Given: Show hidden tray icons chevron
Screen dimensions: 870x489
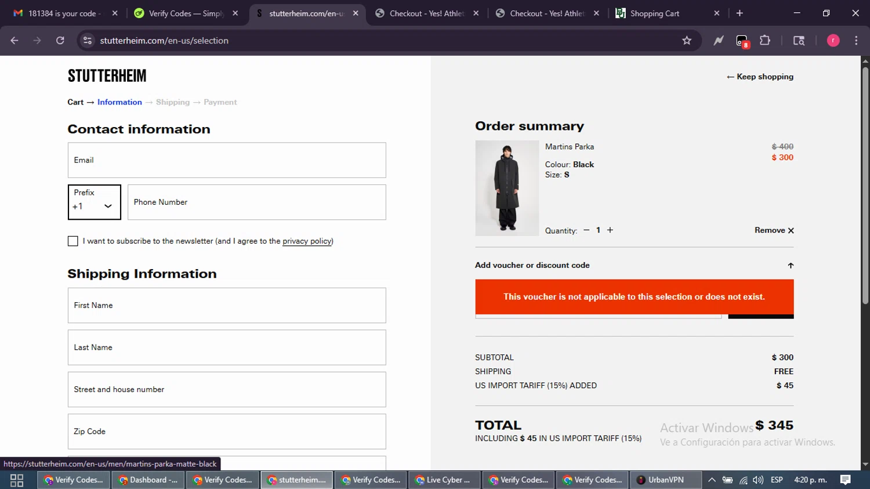Looking at the screenshot, I should pos(712,480).
